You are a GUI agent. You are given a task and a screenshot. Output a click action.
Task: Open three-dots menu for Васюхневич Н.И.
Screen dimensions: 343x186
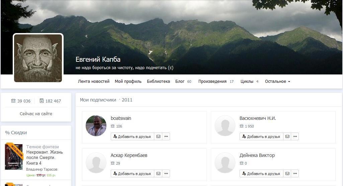click(x=295, y=137)
